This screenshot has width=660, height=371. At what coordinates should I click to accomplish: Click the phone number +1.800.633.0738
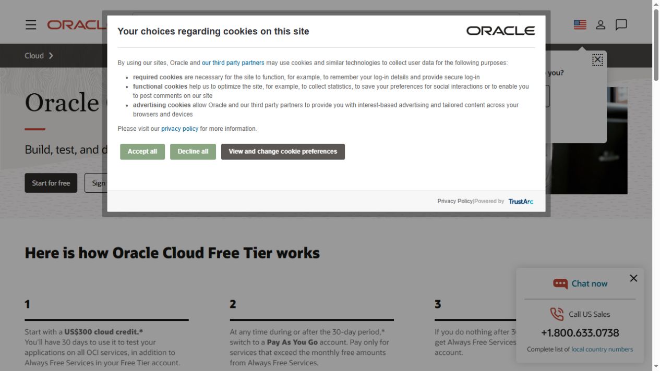click(x=580, y=332)
